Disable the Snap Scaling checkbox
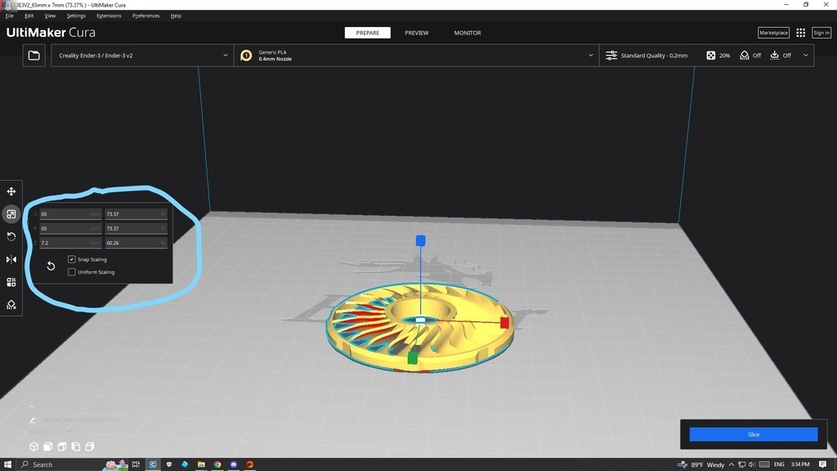This screenshot has width=837, height=471. point(72,259)
